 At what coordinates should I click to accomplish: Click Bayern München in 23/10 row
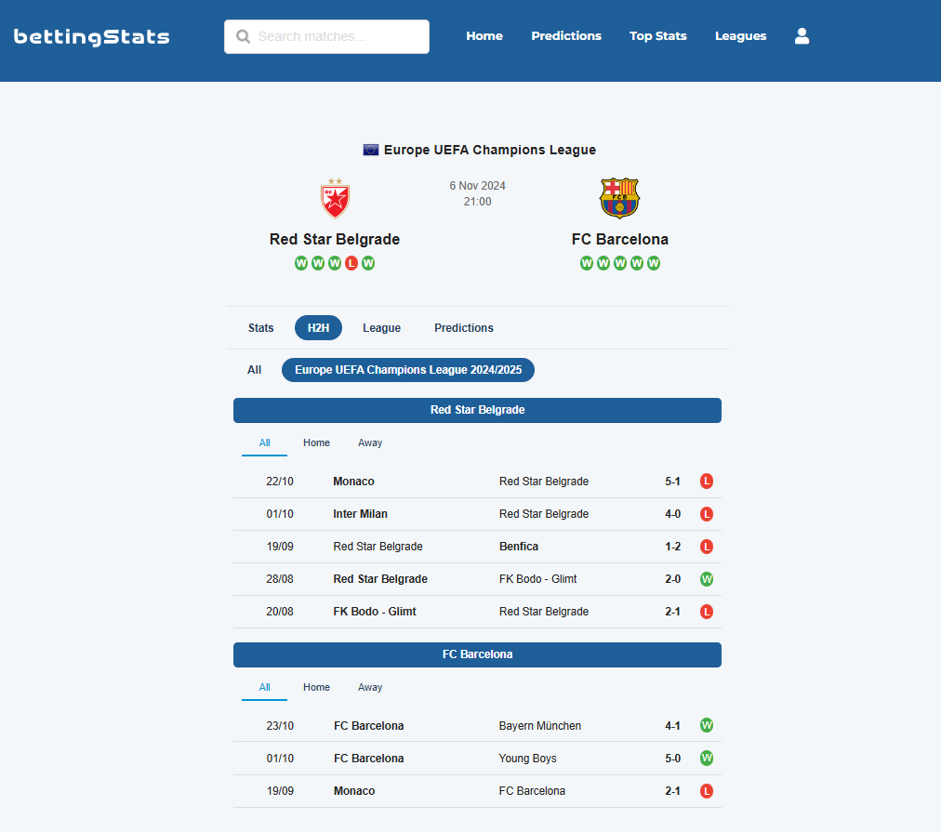[539, 726]
